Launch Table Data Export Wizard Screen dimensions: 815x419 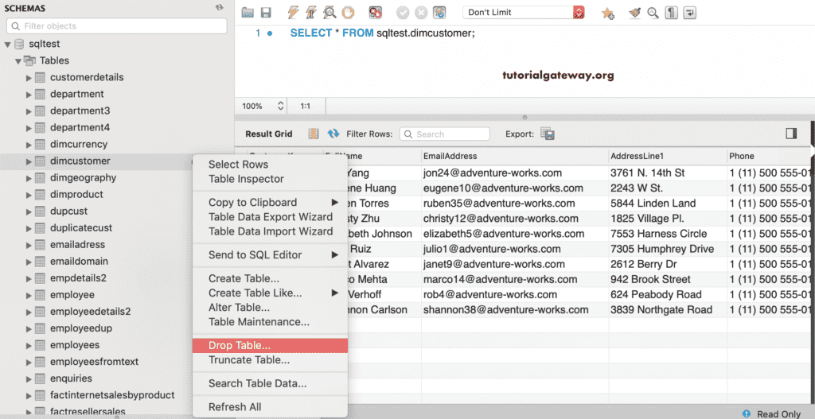point(270,216)
